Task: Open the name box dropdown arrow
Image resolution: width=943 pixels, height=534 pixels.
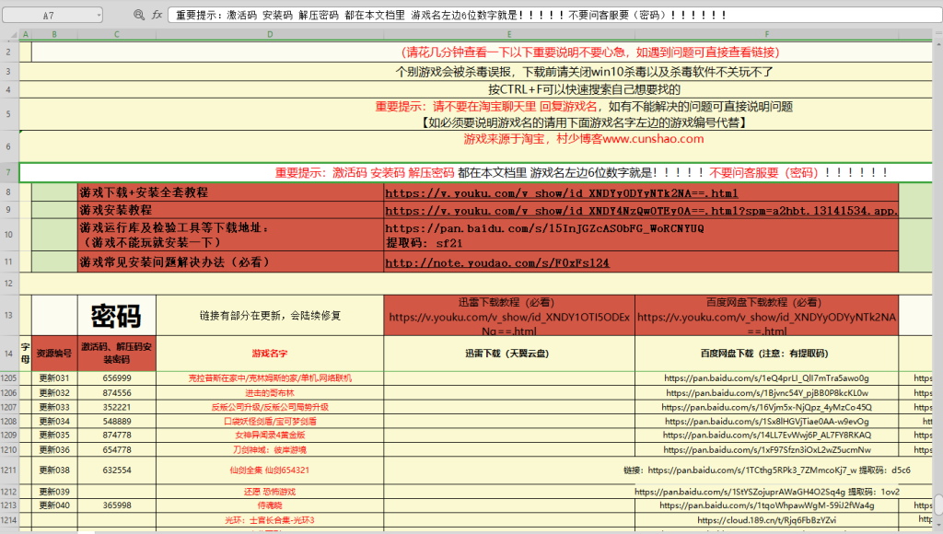Action: click(99, 15)
